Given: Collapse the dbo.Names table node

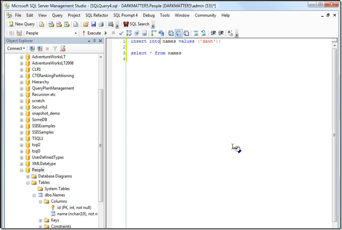Looking at the screenshot, I should pos(34,195).
